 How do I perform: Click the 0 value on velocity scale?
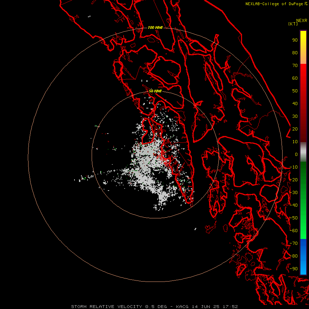click(x=296, y=154)
